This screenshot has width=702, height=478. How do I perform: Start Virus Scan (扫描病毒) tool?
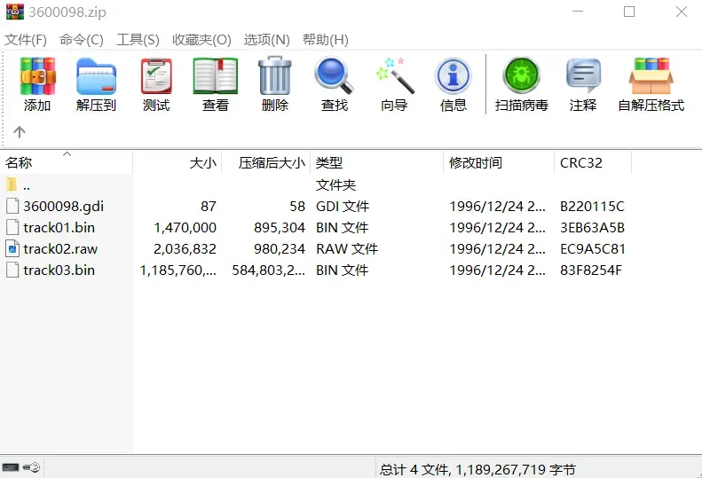(x=522, y=84)
